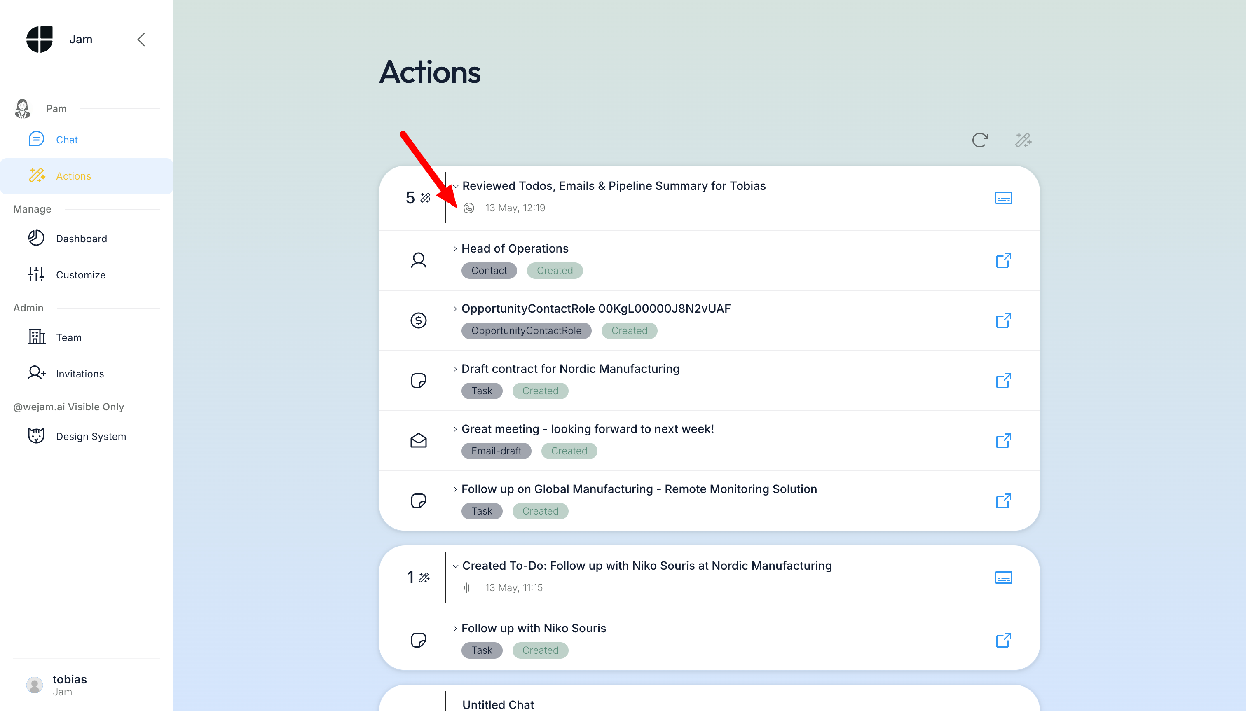Click the Actions magic wand sidebar icon
The height and width of the screenshot is (711, 1246).
click(x=37, y=175)
